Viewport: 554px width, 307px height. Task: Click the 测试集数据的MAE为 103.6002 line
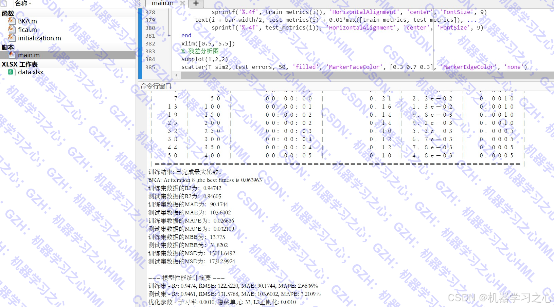coord(190,212)
